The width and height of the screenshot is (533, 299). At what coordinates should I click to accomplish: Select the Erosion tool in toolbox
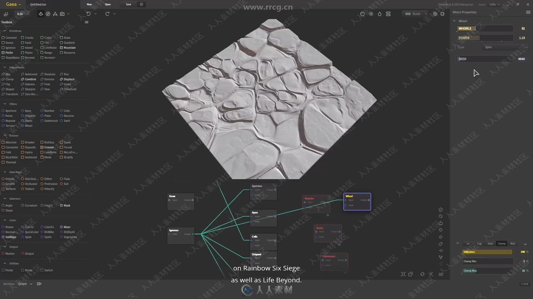click(x=49, y=147)
